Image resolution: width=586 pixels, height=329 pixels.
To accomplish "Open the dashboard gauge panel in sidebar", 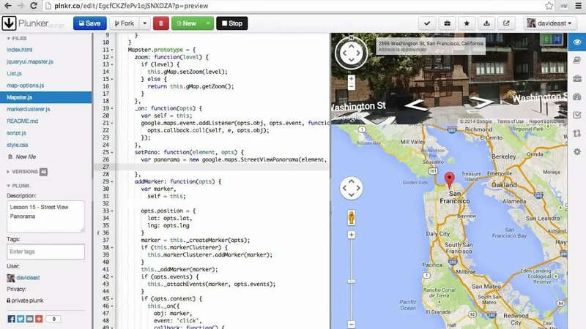I will click(577, 97).
